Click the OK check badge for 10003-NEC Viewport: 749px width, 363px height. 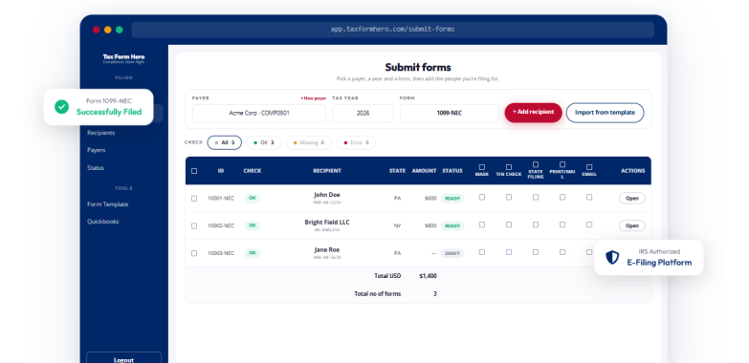pyautogui.click(x=253, y=253)
